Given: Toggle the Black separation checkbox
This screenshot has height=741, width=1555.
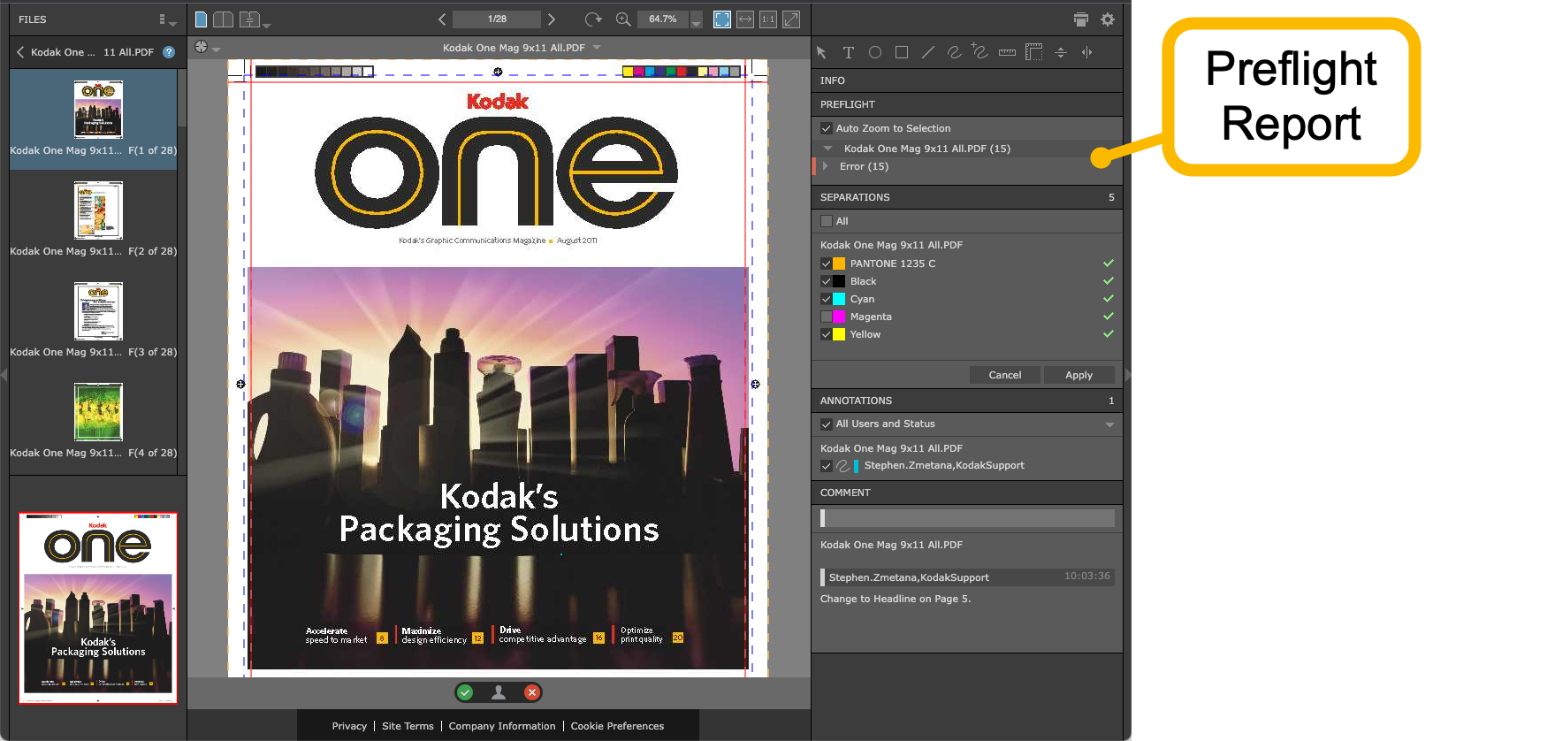Looking at the screenshot, I should tap(826, 281).
